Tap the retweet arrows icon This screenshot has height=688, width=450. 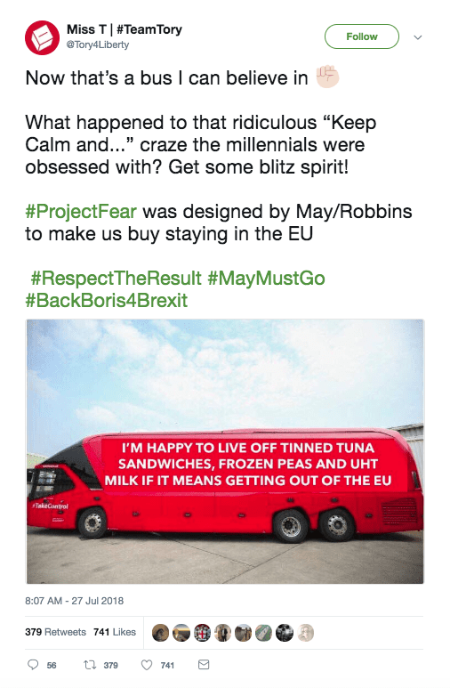coord(90,665)
